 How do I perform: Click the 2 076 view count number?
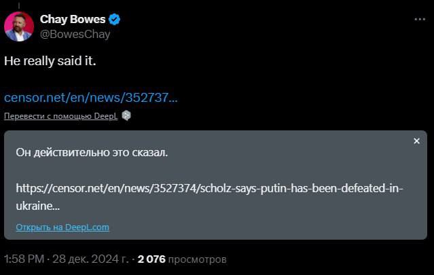[x=151, y=259]
